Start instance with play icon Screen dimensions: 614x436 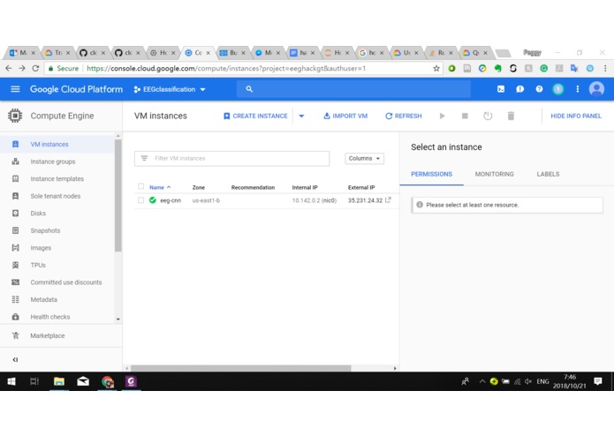pos(442,116)
